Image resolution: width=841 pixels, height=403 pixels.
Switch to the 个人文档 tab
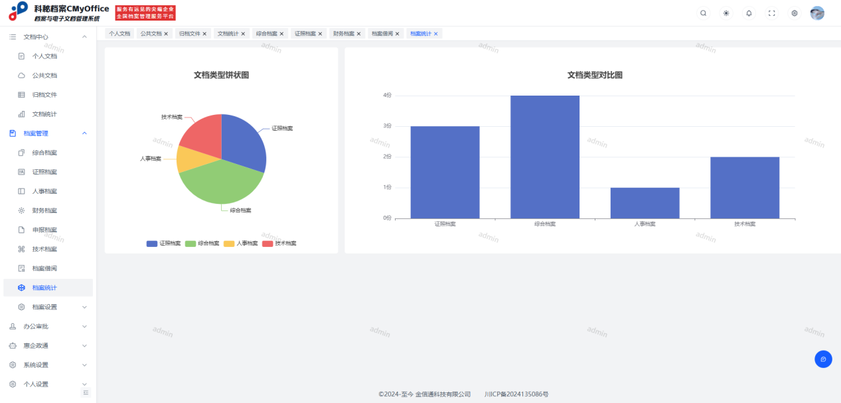click(119, 33)
